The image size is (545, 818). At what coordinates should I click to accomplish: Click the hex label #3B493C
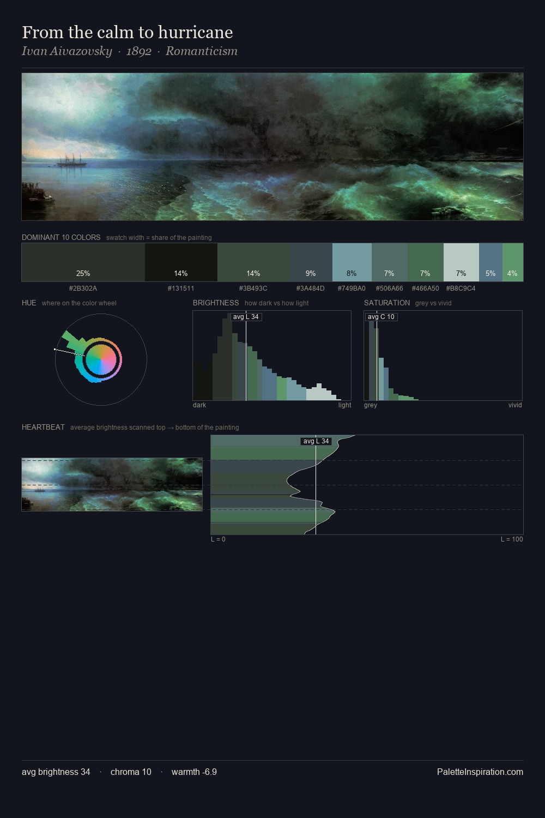click(x=253, y=288)
